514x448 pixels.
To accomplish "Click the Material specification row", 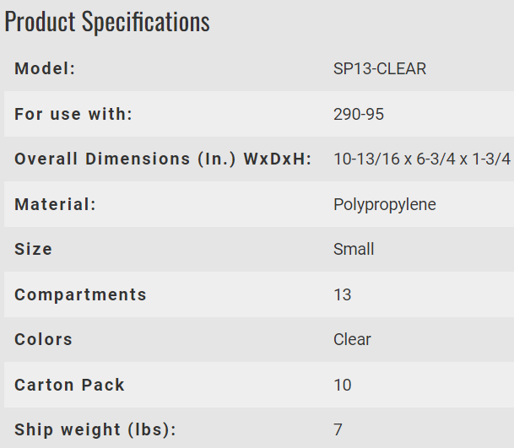I will [259, 204].
